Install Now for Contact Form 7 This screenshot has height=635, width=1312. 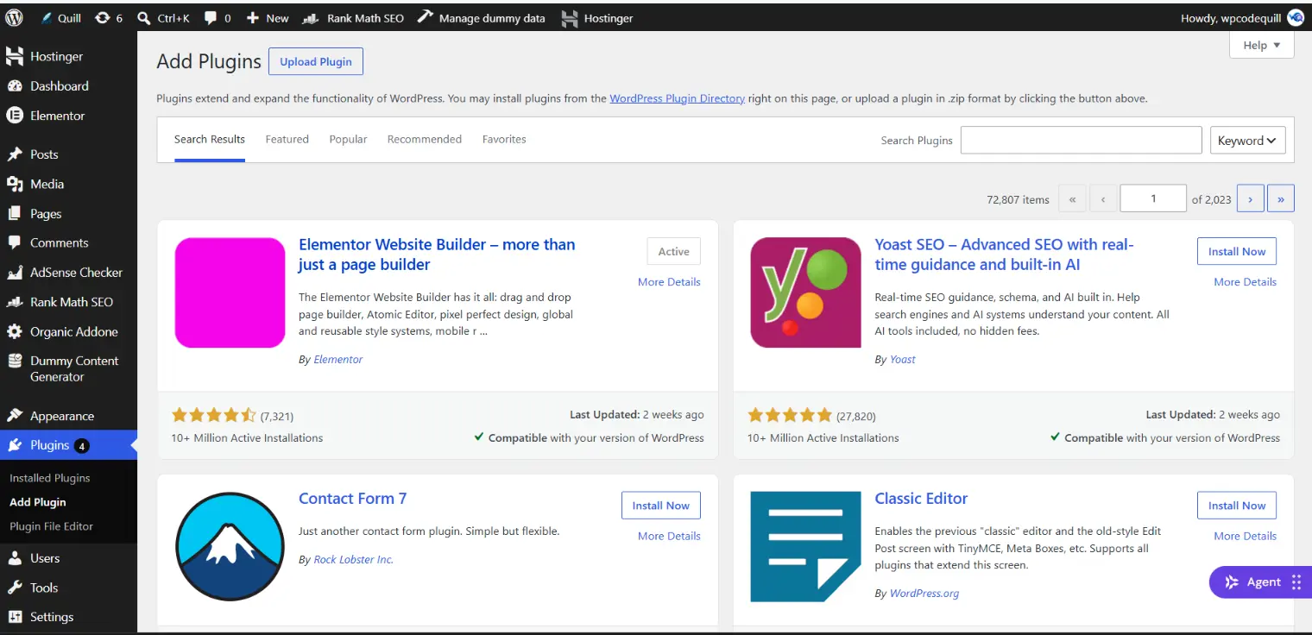tap(660, 506)
